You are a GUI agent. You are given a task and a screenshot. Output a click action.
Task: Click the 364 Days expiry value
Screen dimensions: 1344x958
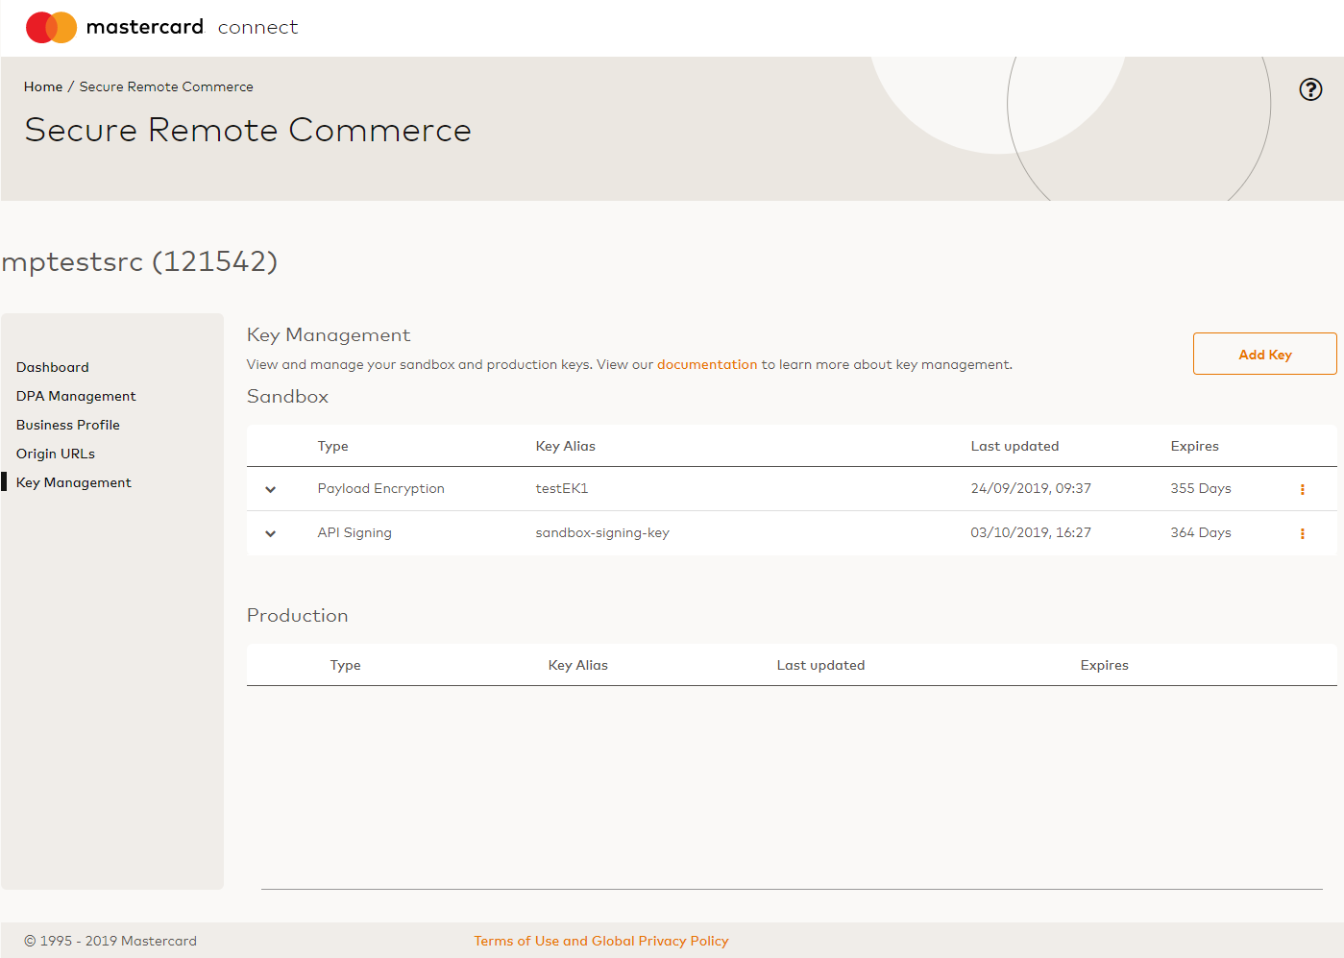[x=1201, y=532]
